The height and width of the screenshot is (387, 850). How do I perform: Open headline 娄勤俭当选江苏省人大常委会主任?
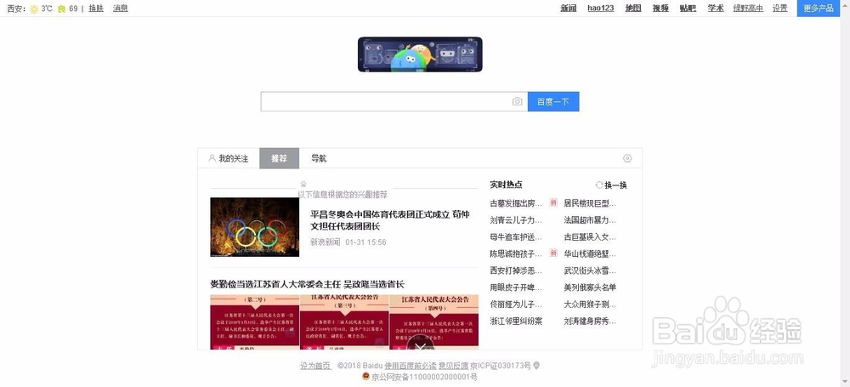(x=308, y=284)
